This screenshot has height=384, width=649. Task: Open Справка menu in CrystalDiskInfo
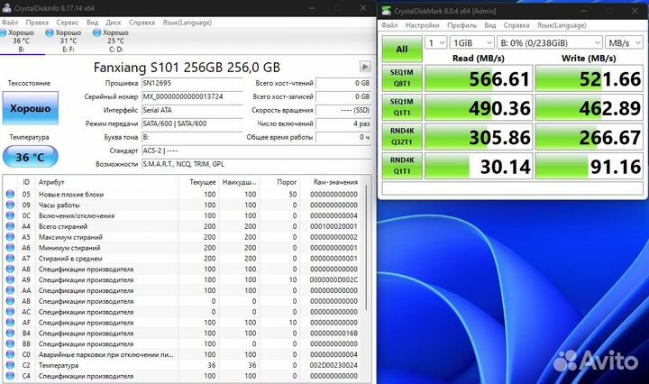point(142,23)
